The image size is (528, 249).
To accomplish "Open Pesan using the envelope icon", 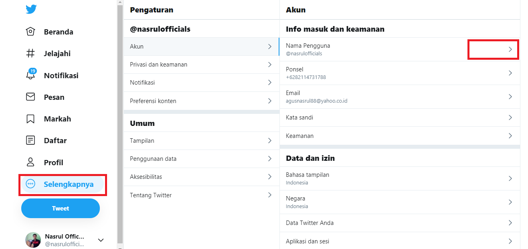I will click(30, 97).
